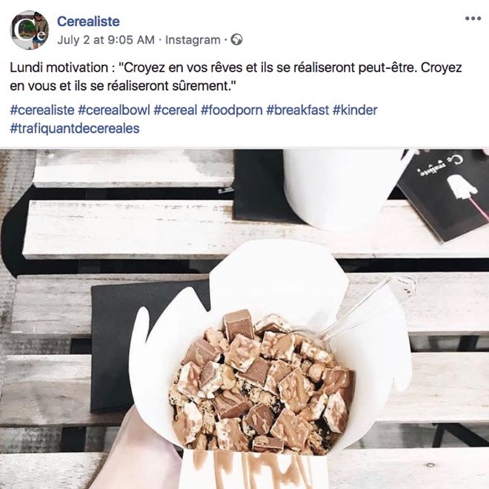Viewport: 489px width, 489px height.
Task: Open the July 2 at 9:05 AM timestamp
Action: [106, 40]
